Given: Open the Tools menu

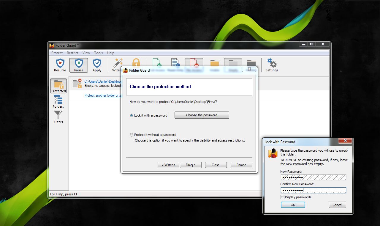Looking at the screenshot, I should (x=99, y=53).
